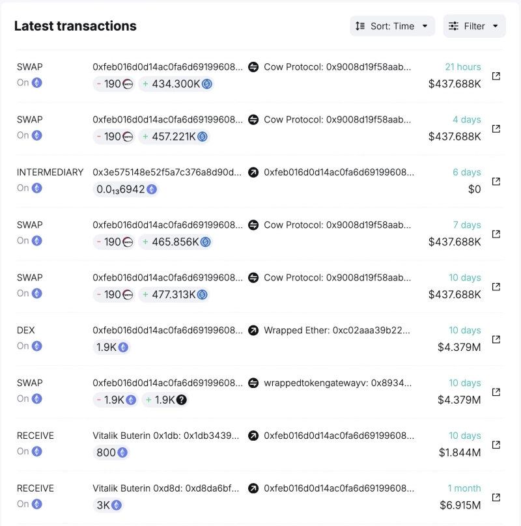Open external link for 1 month receive
This screenshot has height=526, width=521.
tap(496, 497)
